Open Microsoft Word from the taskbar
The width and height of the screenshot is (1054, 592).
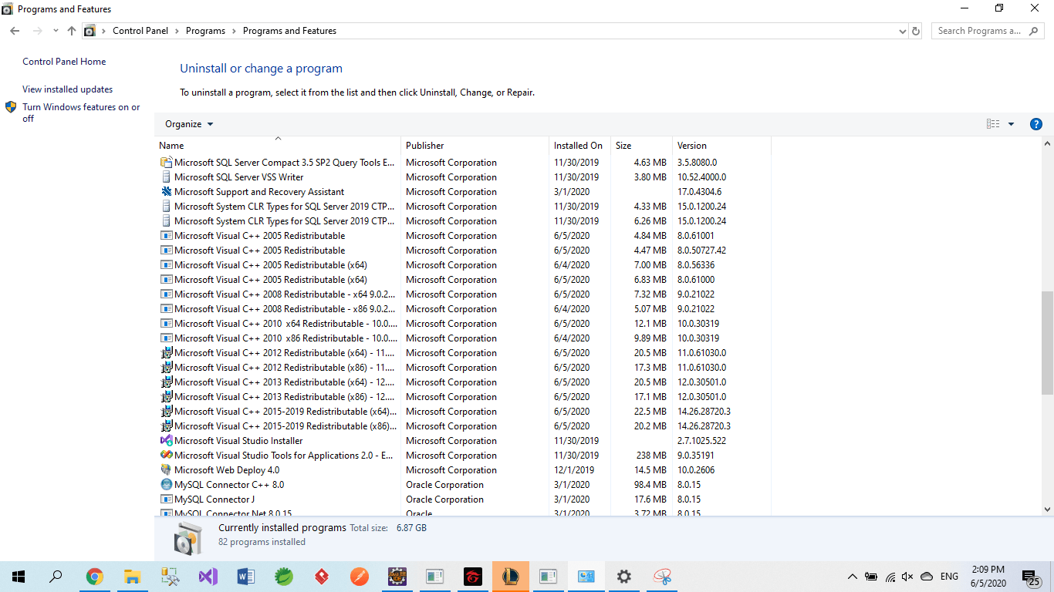(246, 577)
